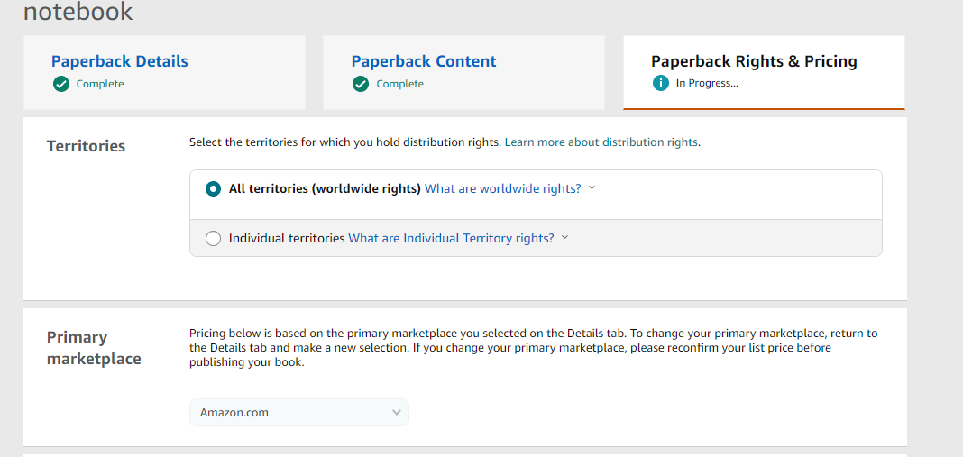
Task: Open the Paperback Rights & Pricing tab
Action: pyautogui.click(x=754, y=61)
